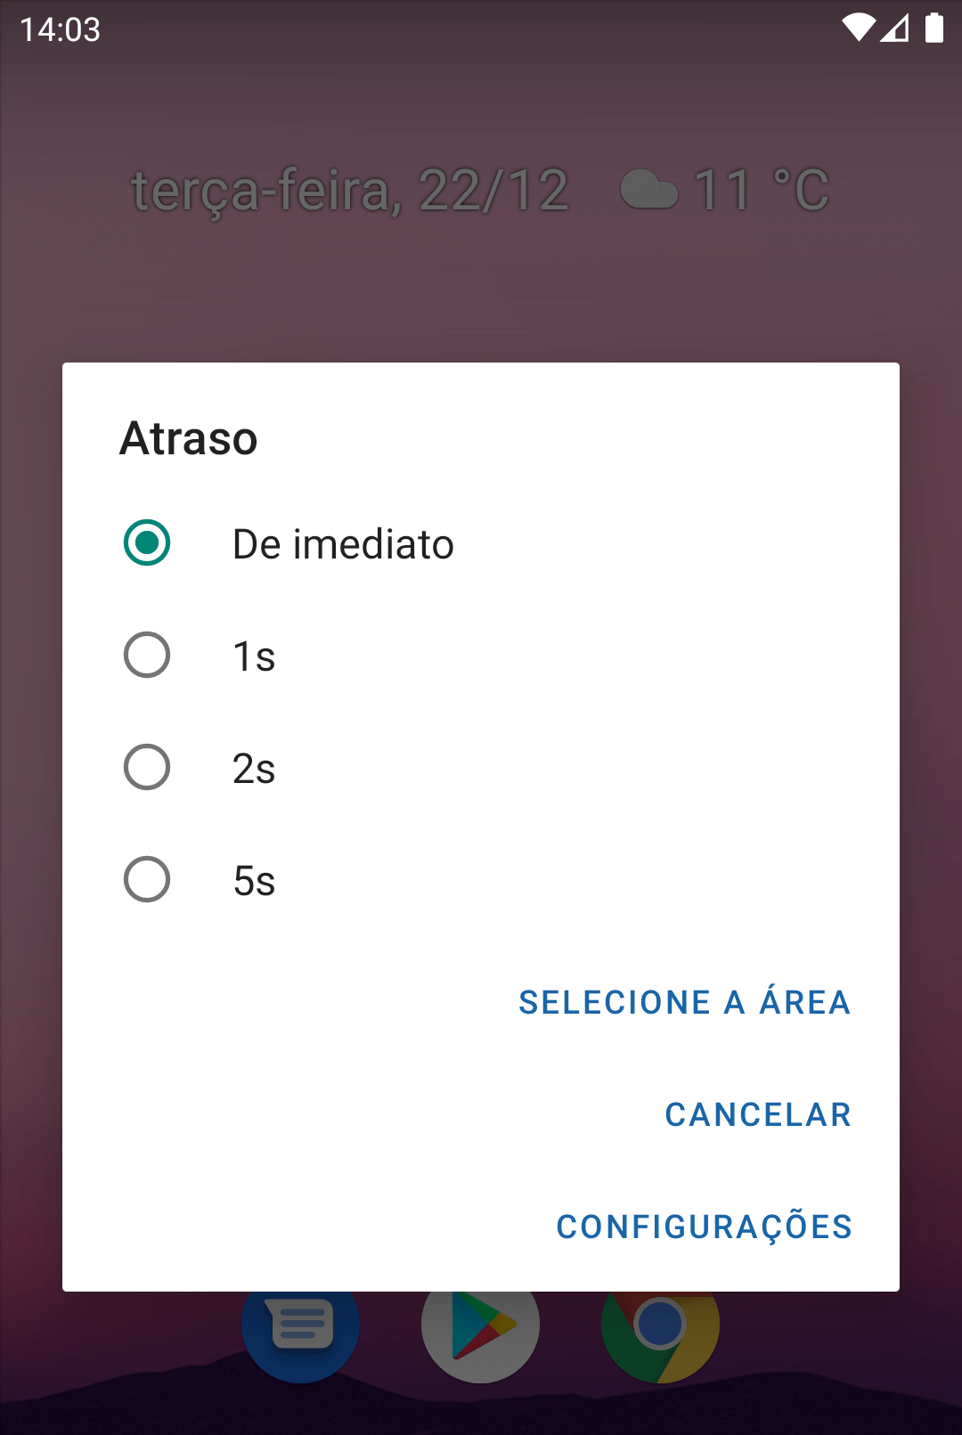962x1435 pixels.
Task: Choose the 1s delay radio option
Action: (x=147, y=656)
